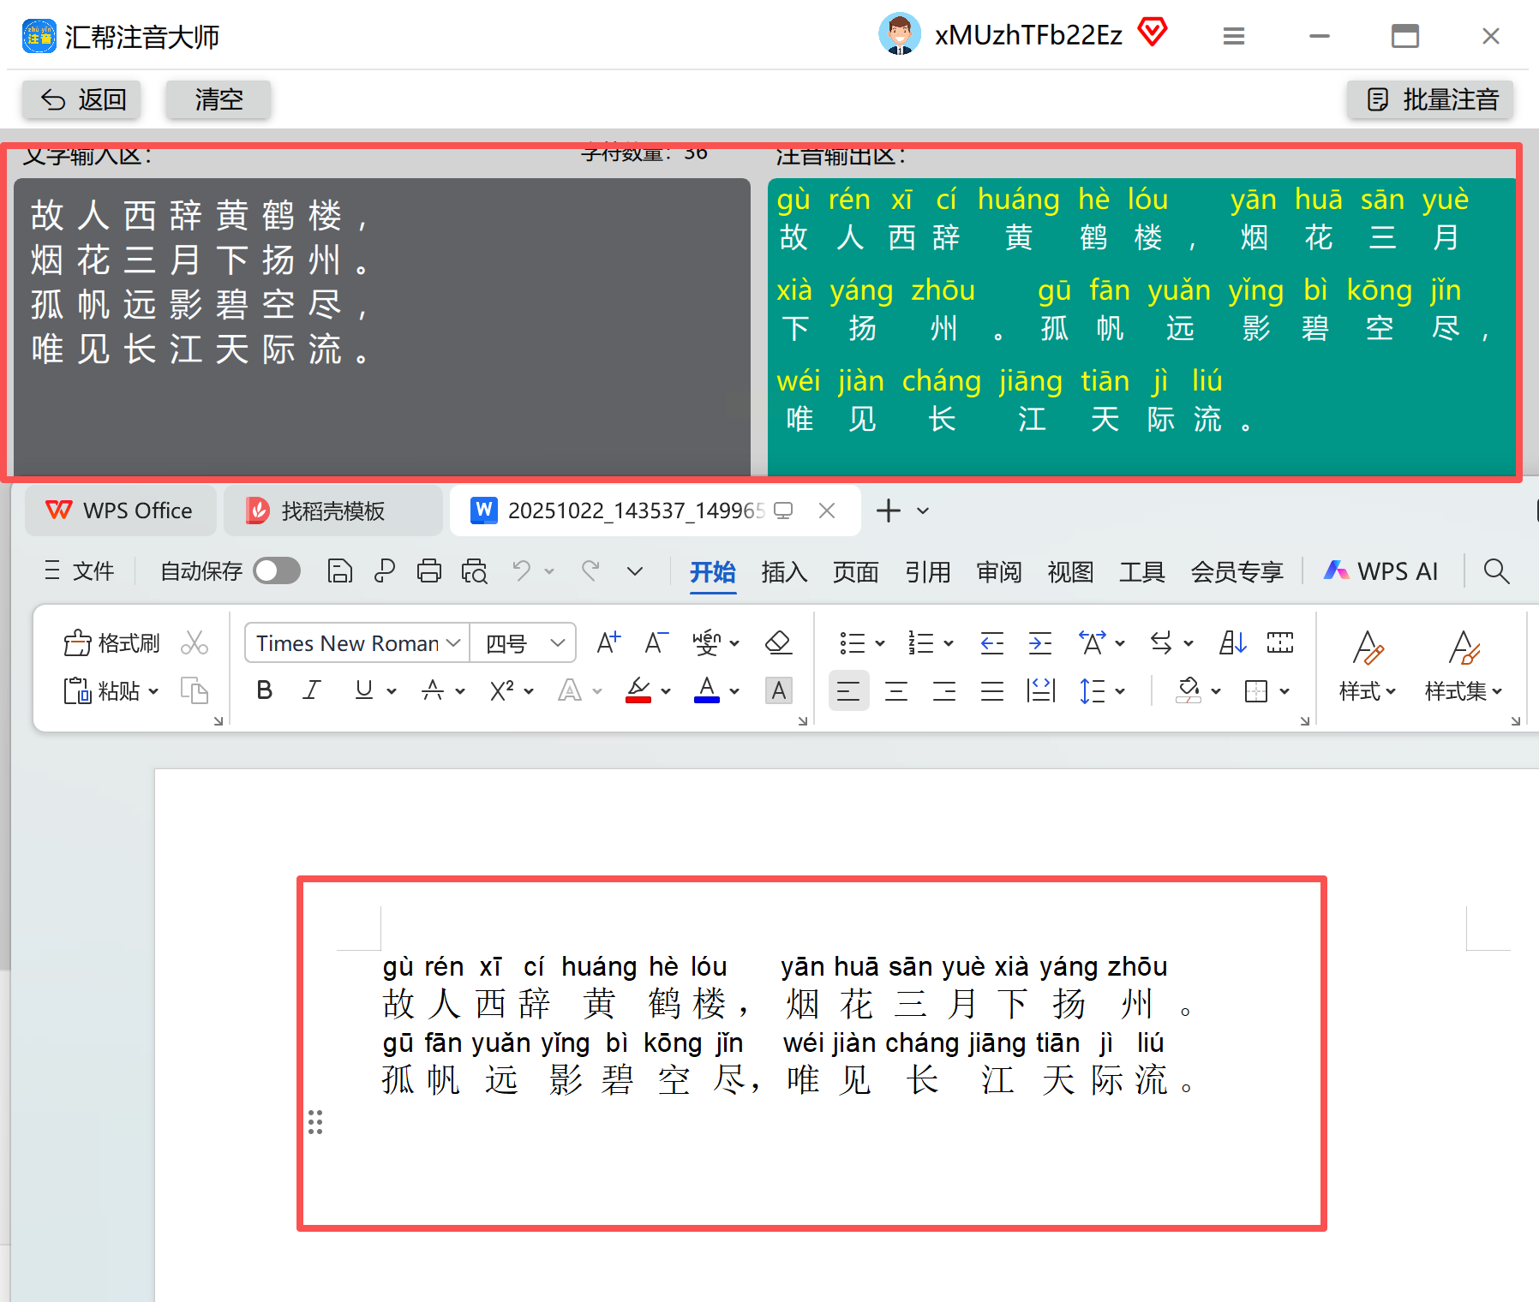1539x1302 pixels.
Task: Click the print icon in quick toolbar
Action: [x=429, y=571]
